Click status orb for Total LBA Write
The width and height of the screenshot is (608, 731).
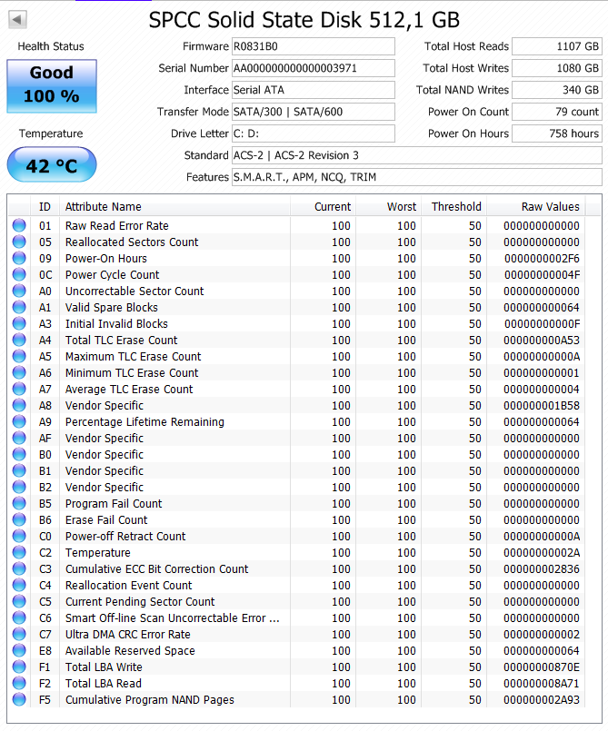tap(19, 667)
